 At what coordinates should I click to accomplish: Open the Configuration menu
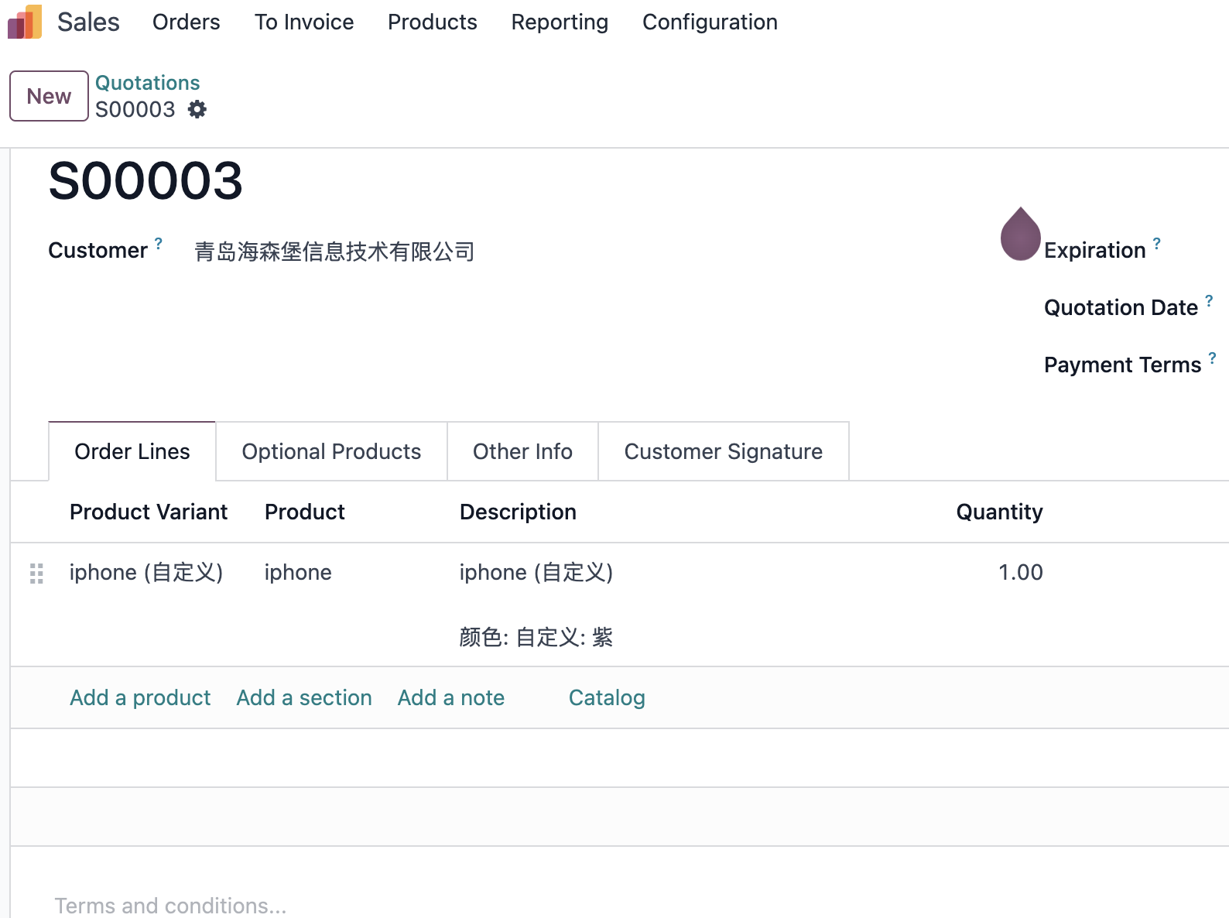coord(710,22)
